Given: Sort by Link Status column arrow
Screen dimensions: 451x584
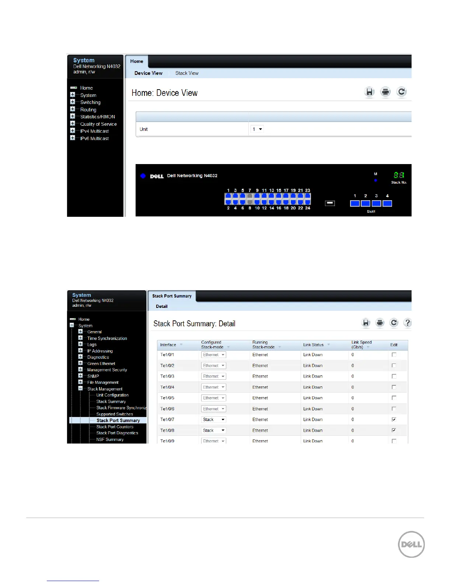Looking at the screenshot, I should (328, 345).
